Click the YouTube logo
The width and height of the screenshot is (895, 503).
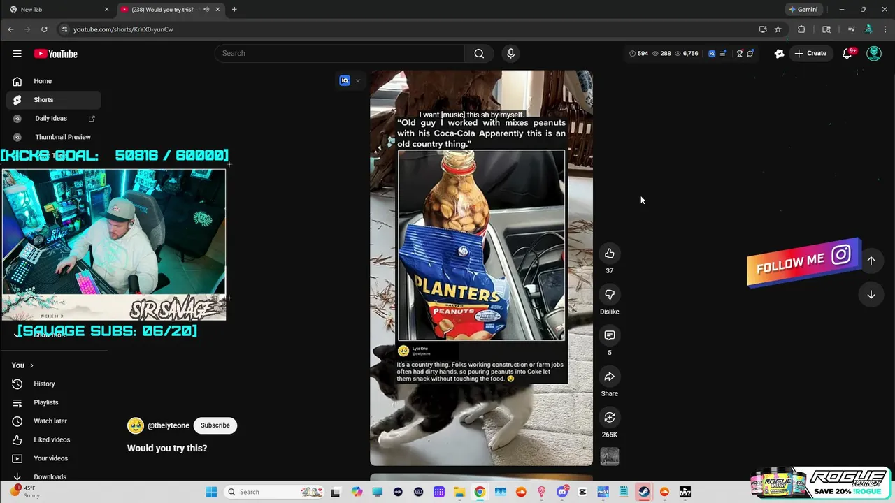(55, 54)
